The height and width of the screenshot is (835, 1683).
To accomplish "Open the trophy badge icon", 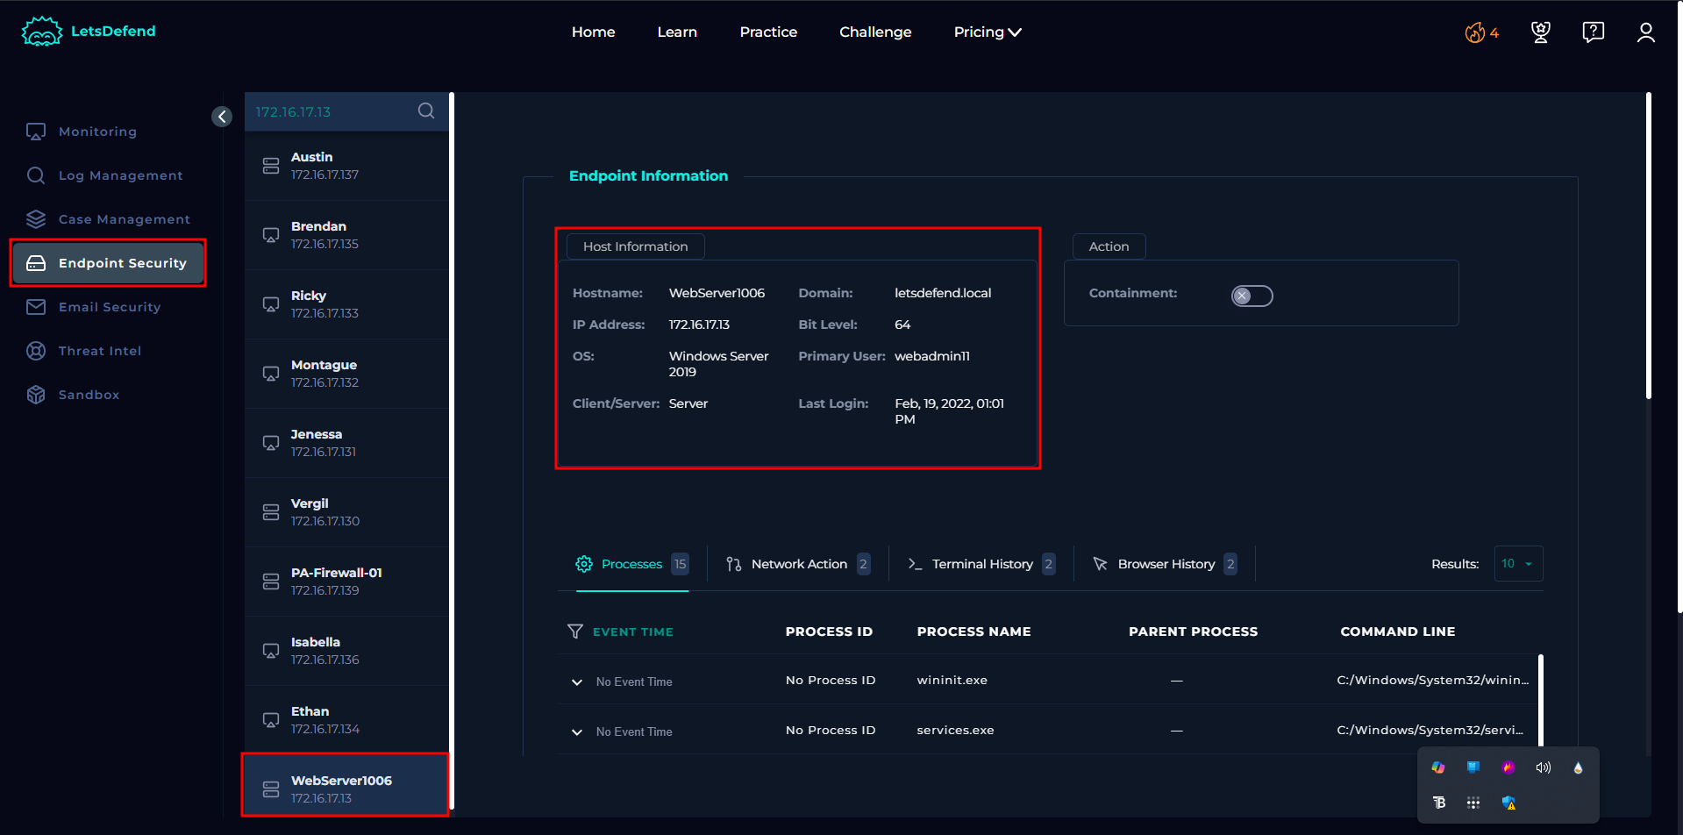I will pyautogui.click(x=1540, y=32).
